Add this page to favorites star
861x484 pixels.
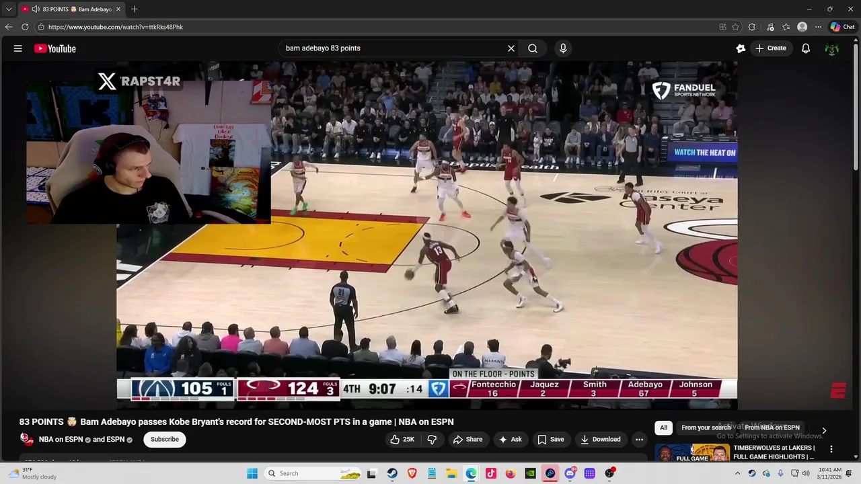tap(735, 27)
